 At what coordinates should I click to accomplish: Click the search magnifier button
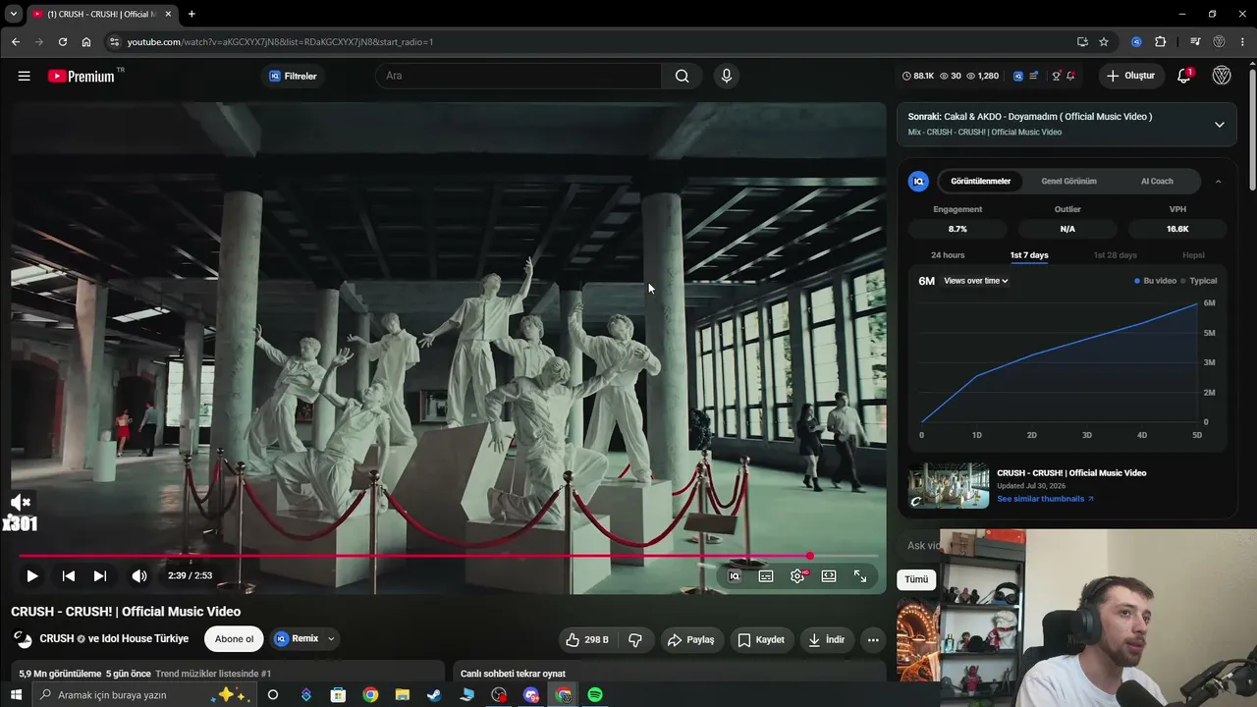pyautogui.click(x=682, y=76)
